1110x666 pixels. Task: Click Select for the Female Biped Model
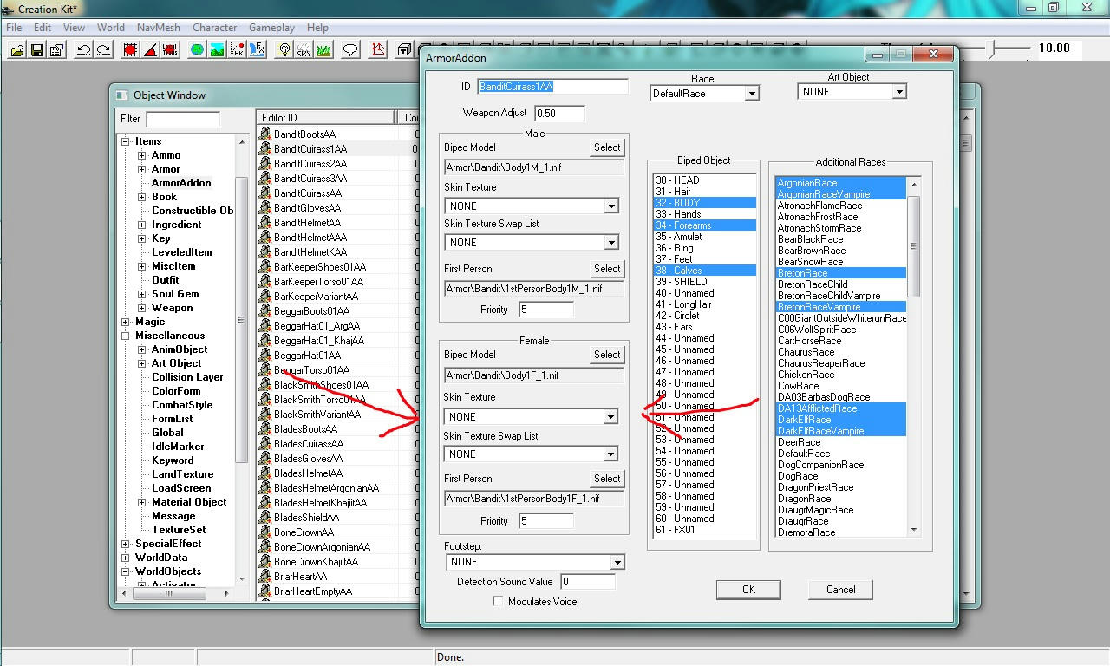[x=606, y=355]
